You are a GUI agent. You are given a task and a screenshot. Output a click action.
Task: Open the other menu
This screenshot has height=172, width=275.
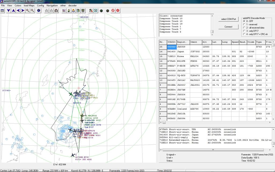63,5
